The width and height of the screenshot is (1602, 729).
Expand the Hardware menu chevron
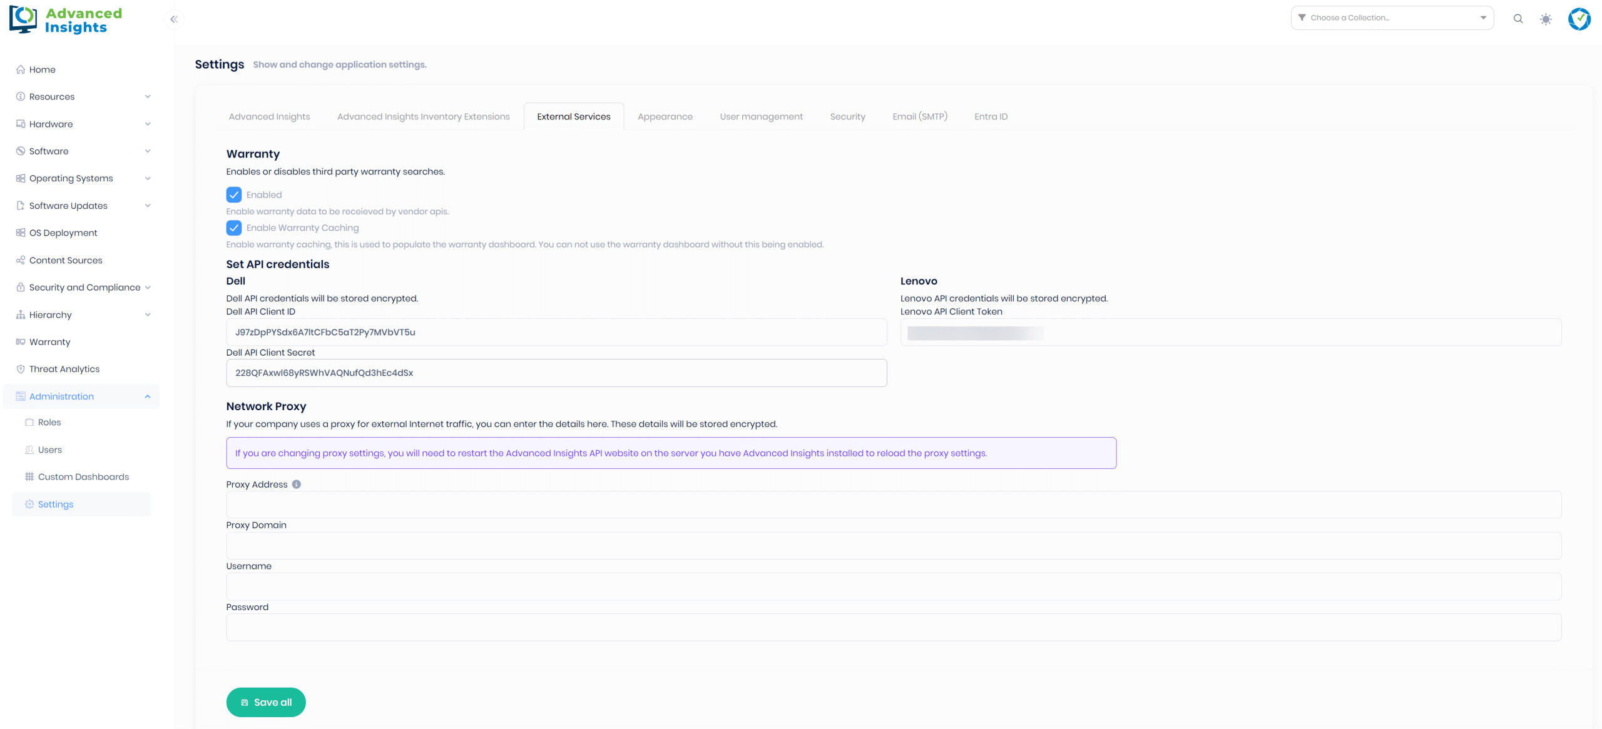[x=148, y=124]
